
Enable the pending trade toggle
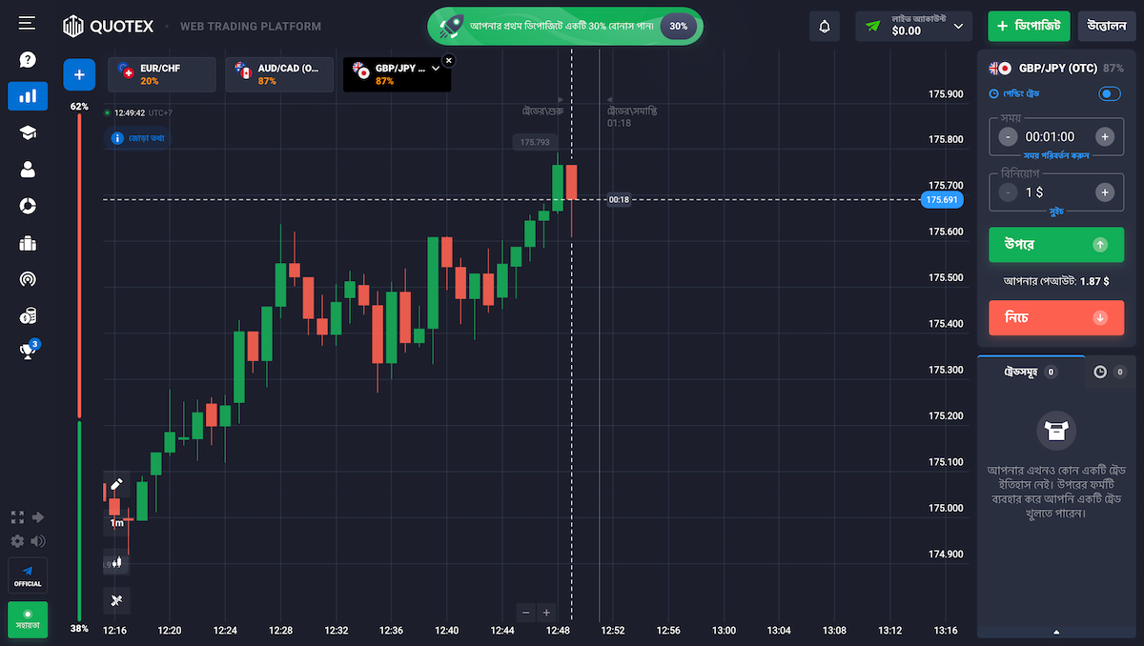coord(1109,93)
